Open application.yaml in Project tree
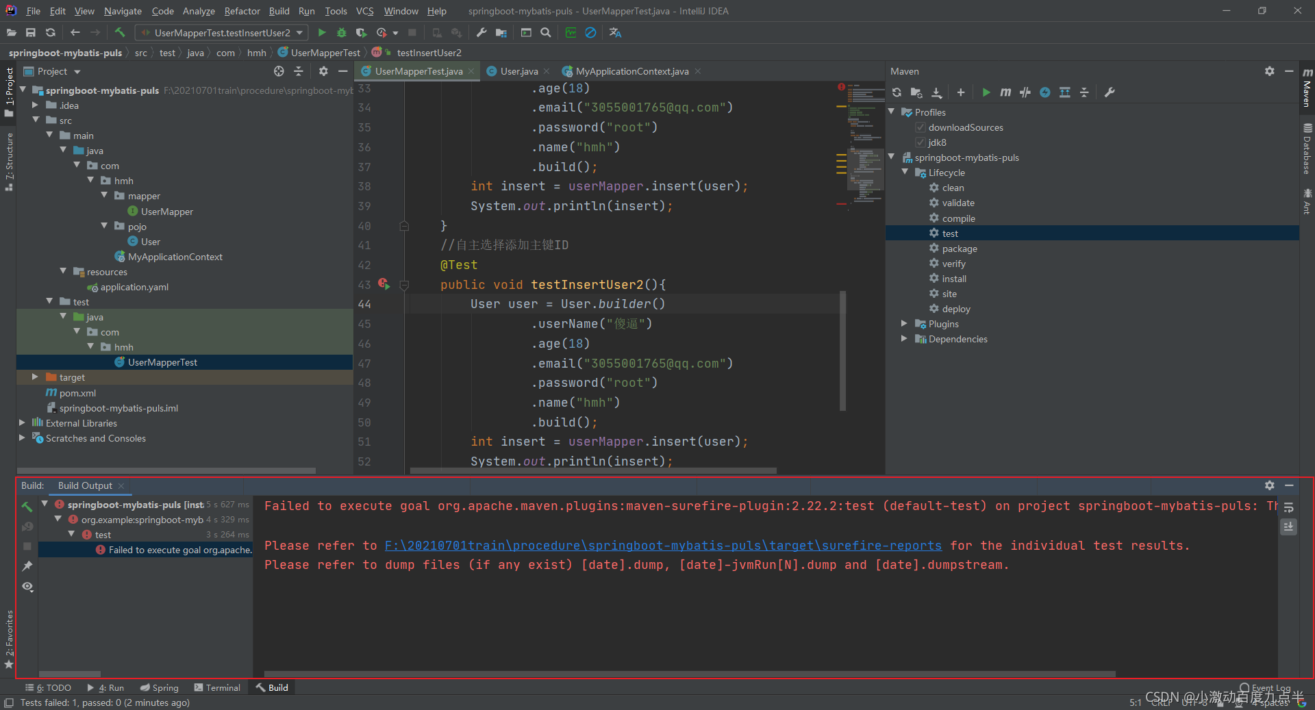Viewport: 1315px width, 710px height. (134, 287)
